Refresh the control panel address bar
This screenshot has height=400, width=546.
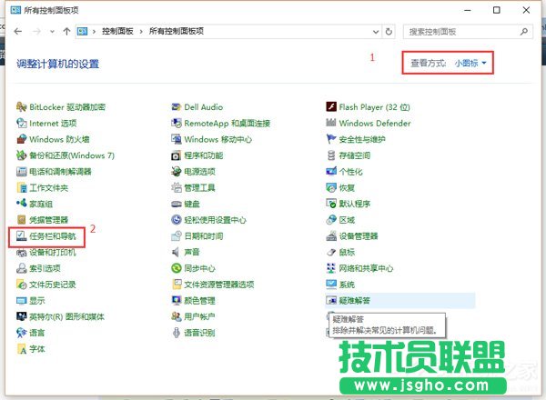[389, 32]
